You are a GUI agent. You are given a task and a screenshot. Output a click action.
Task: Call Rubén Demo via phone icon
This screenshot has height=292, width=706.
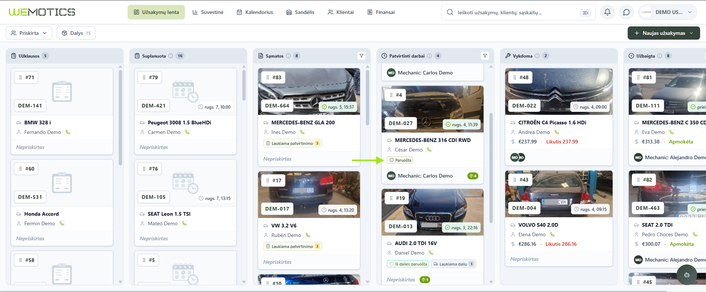(x=308, y=235)
